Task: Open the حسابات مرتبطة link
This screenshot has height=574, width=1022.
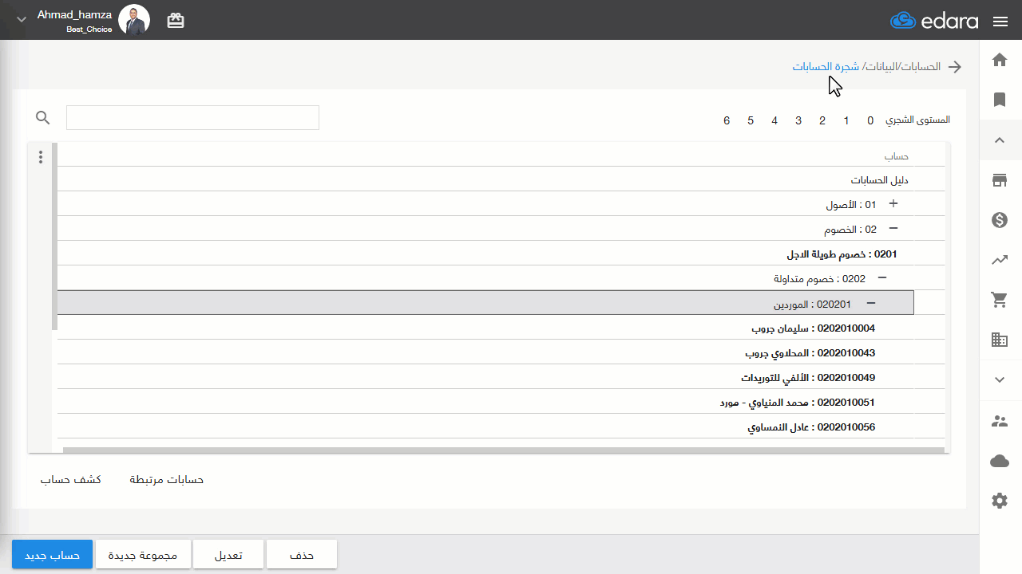Action: pos(167,480)
